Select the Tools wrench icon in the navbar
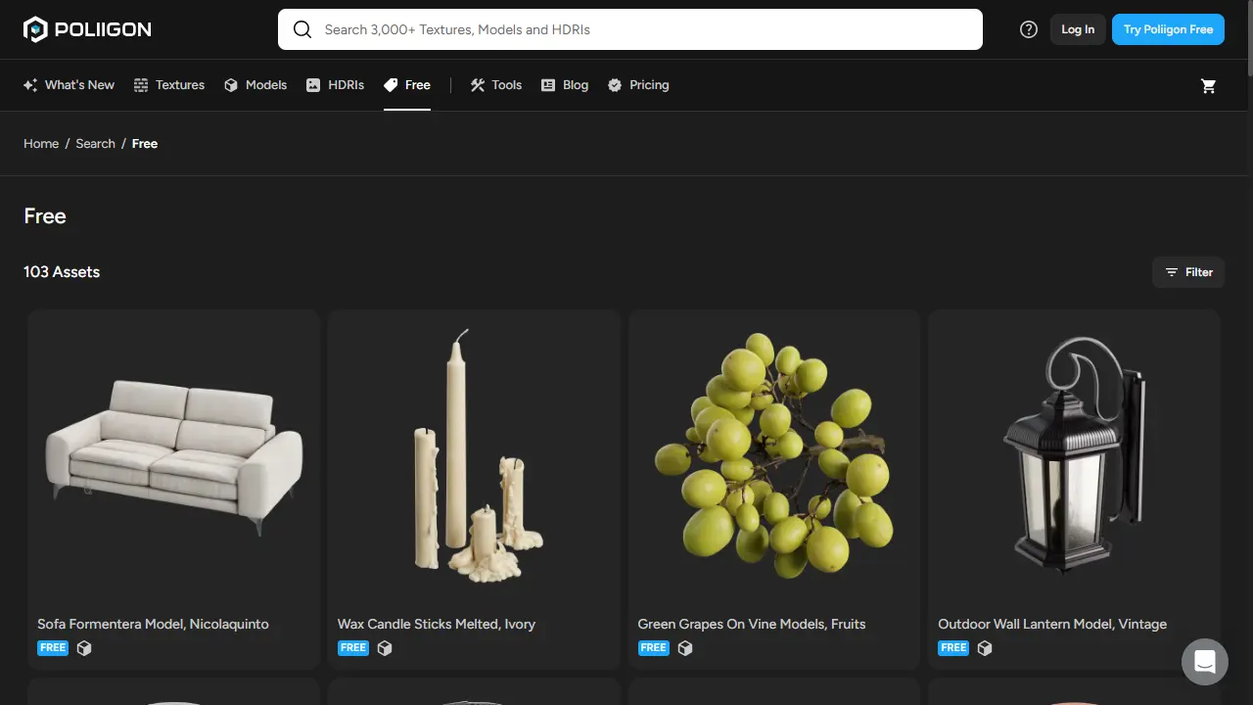Viewport: 1253px width, 705px height. pos(478,85)
